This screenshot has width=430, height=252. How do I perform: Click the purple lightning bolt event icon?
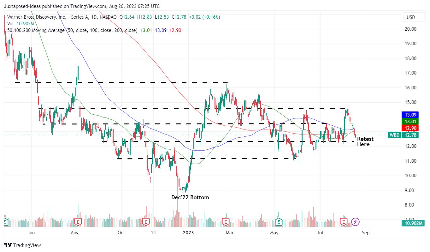[356, 222]
